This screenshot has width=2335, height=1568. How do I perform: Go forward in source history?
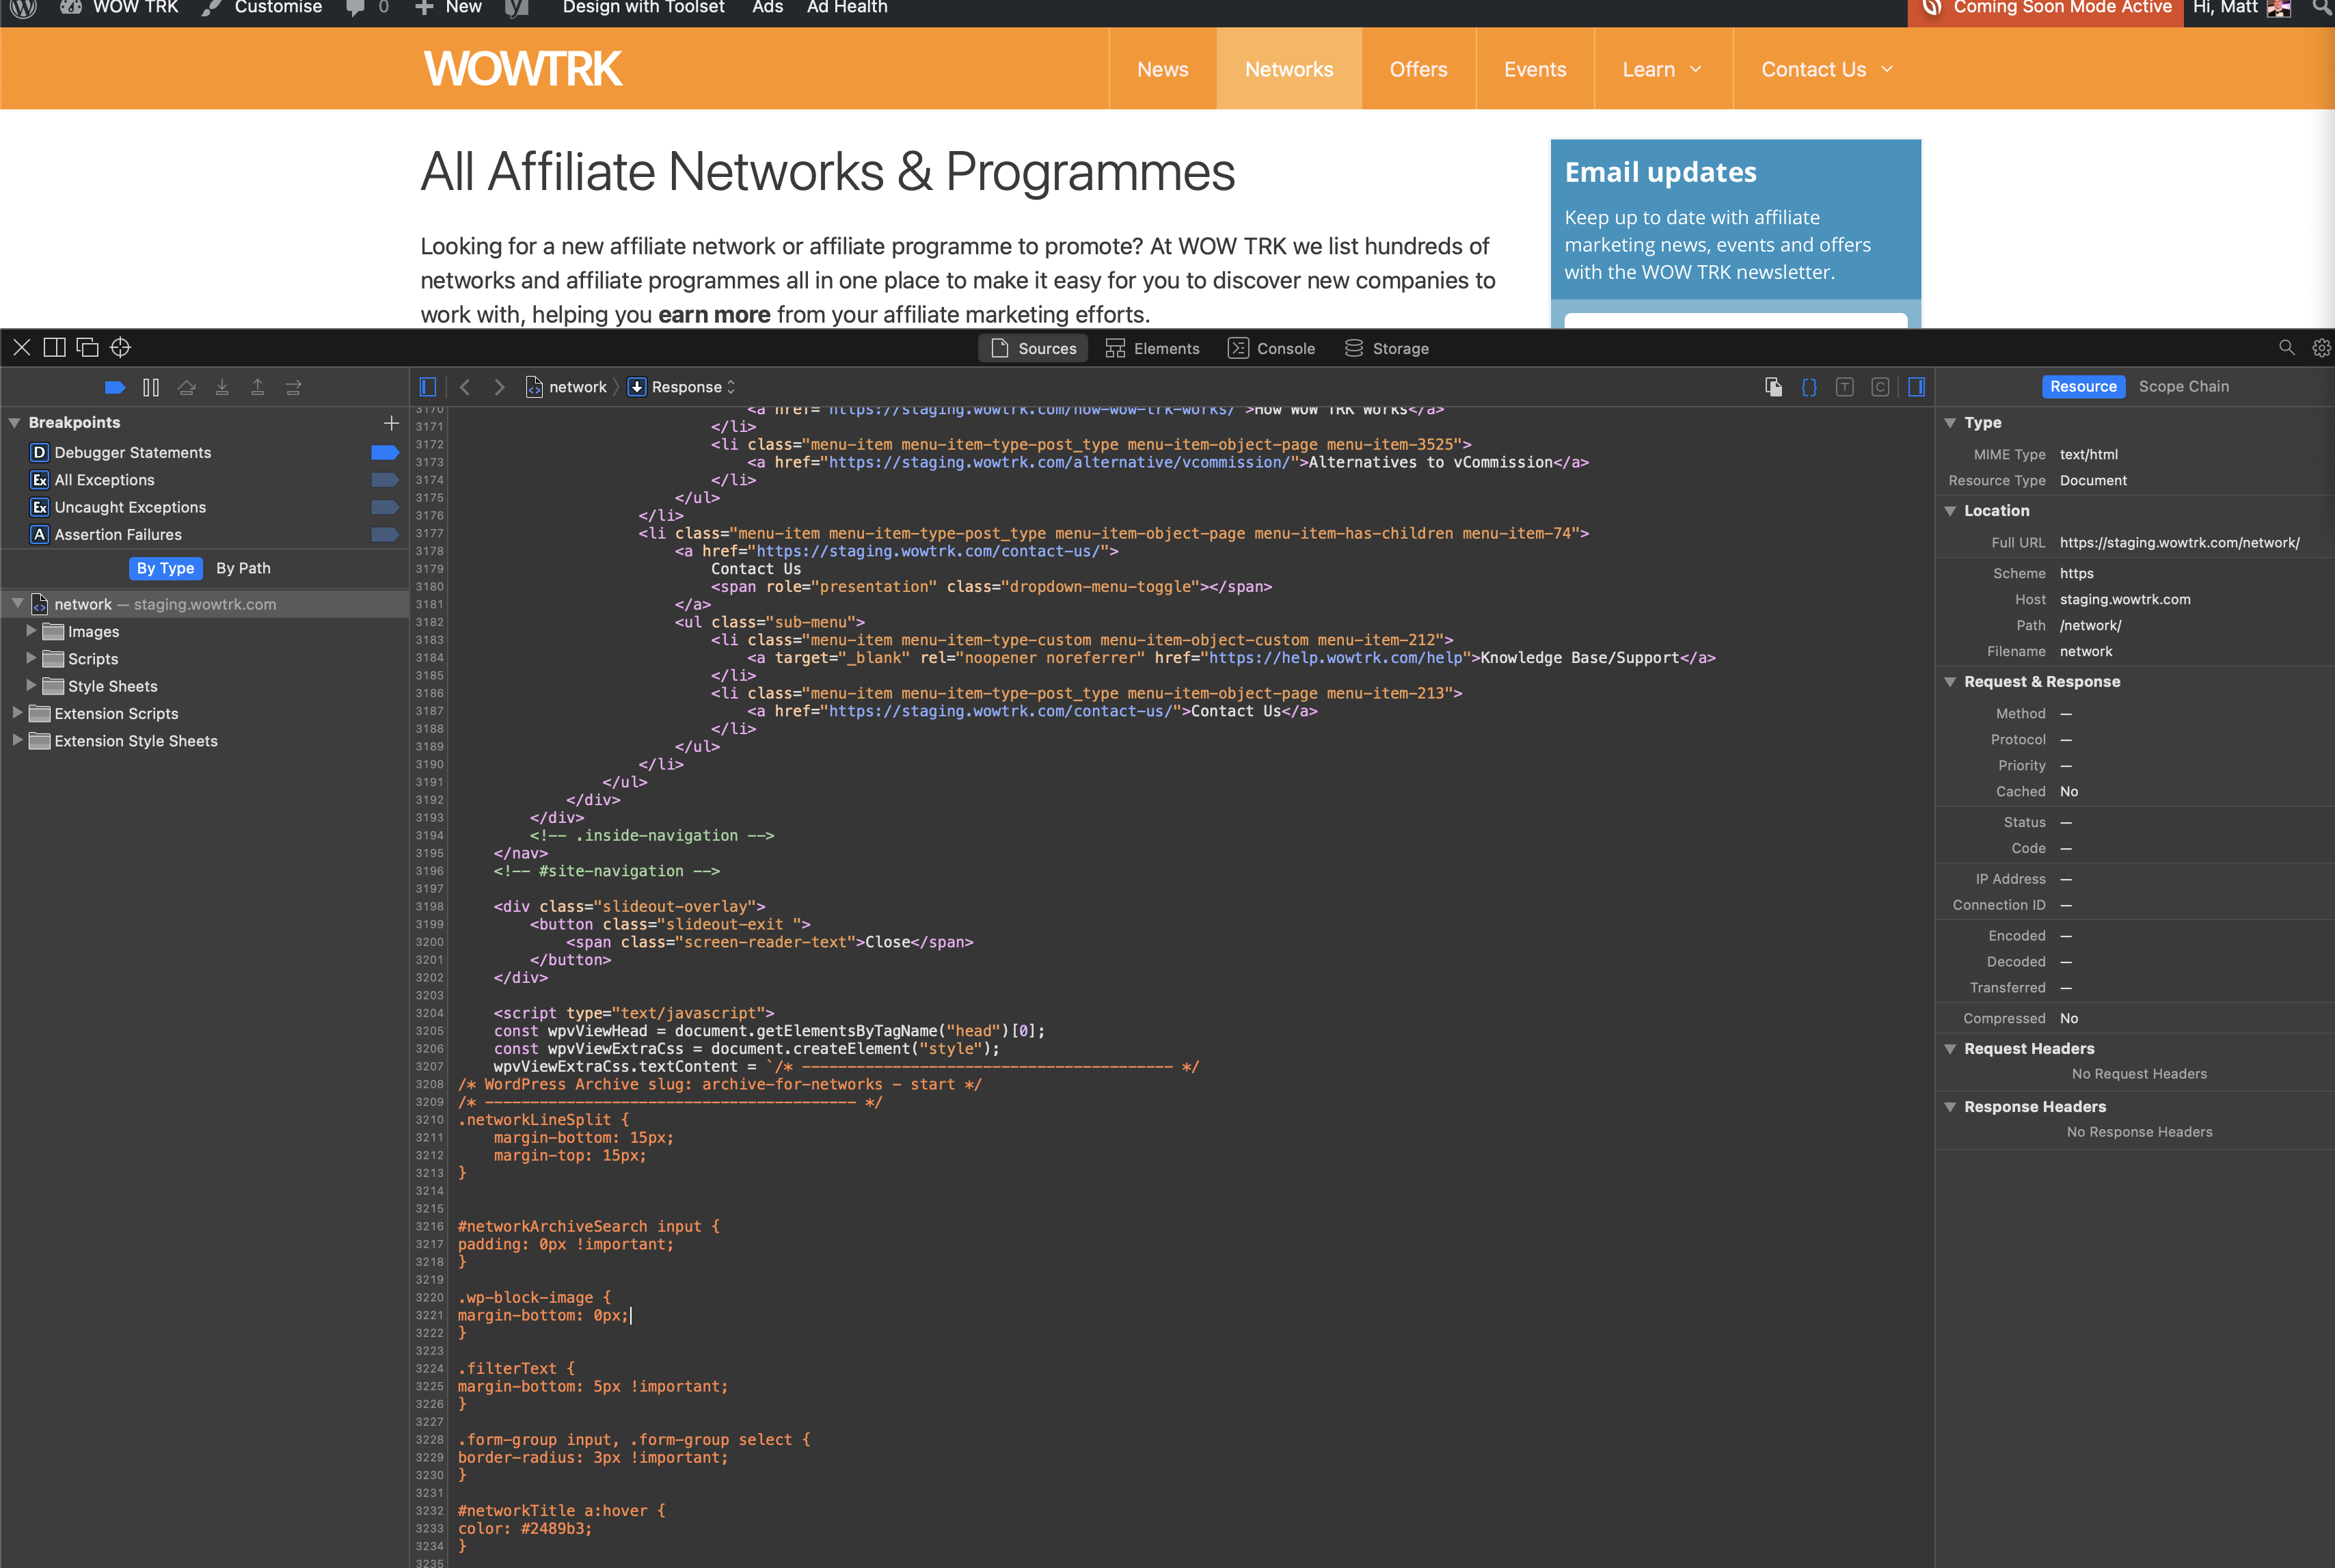pyautogui.click(x=500, y=387)
